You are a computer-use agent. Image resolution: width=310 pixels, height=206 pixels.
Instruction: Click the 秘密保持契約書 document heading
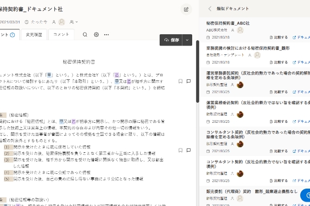(x=79, y=62)
